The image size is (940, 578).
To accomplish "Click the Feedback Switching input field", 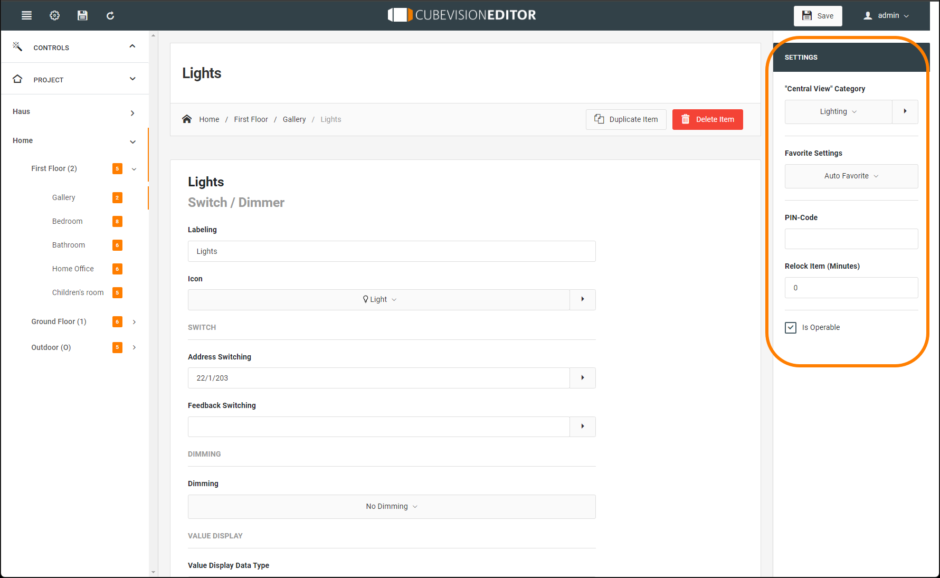I will coord(379,427).
